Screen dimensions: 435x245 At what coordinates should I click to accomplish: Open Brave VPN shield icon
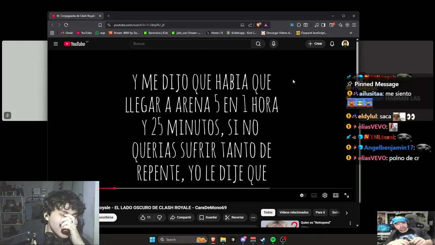[x=347, y=25]
